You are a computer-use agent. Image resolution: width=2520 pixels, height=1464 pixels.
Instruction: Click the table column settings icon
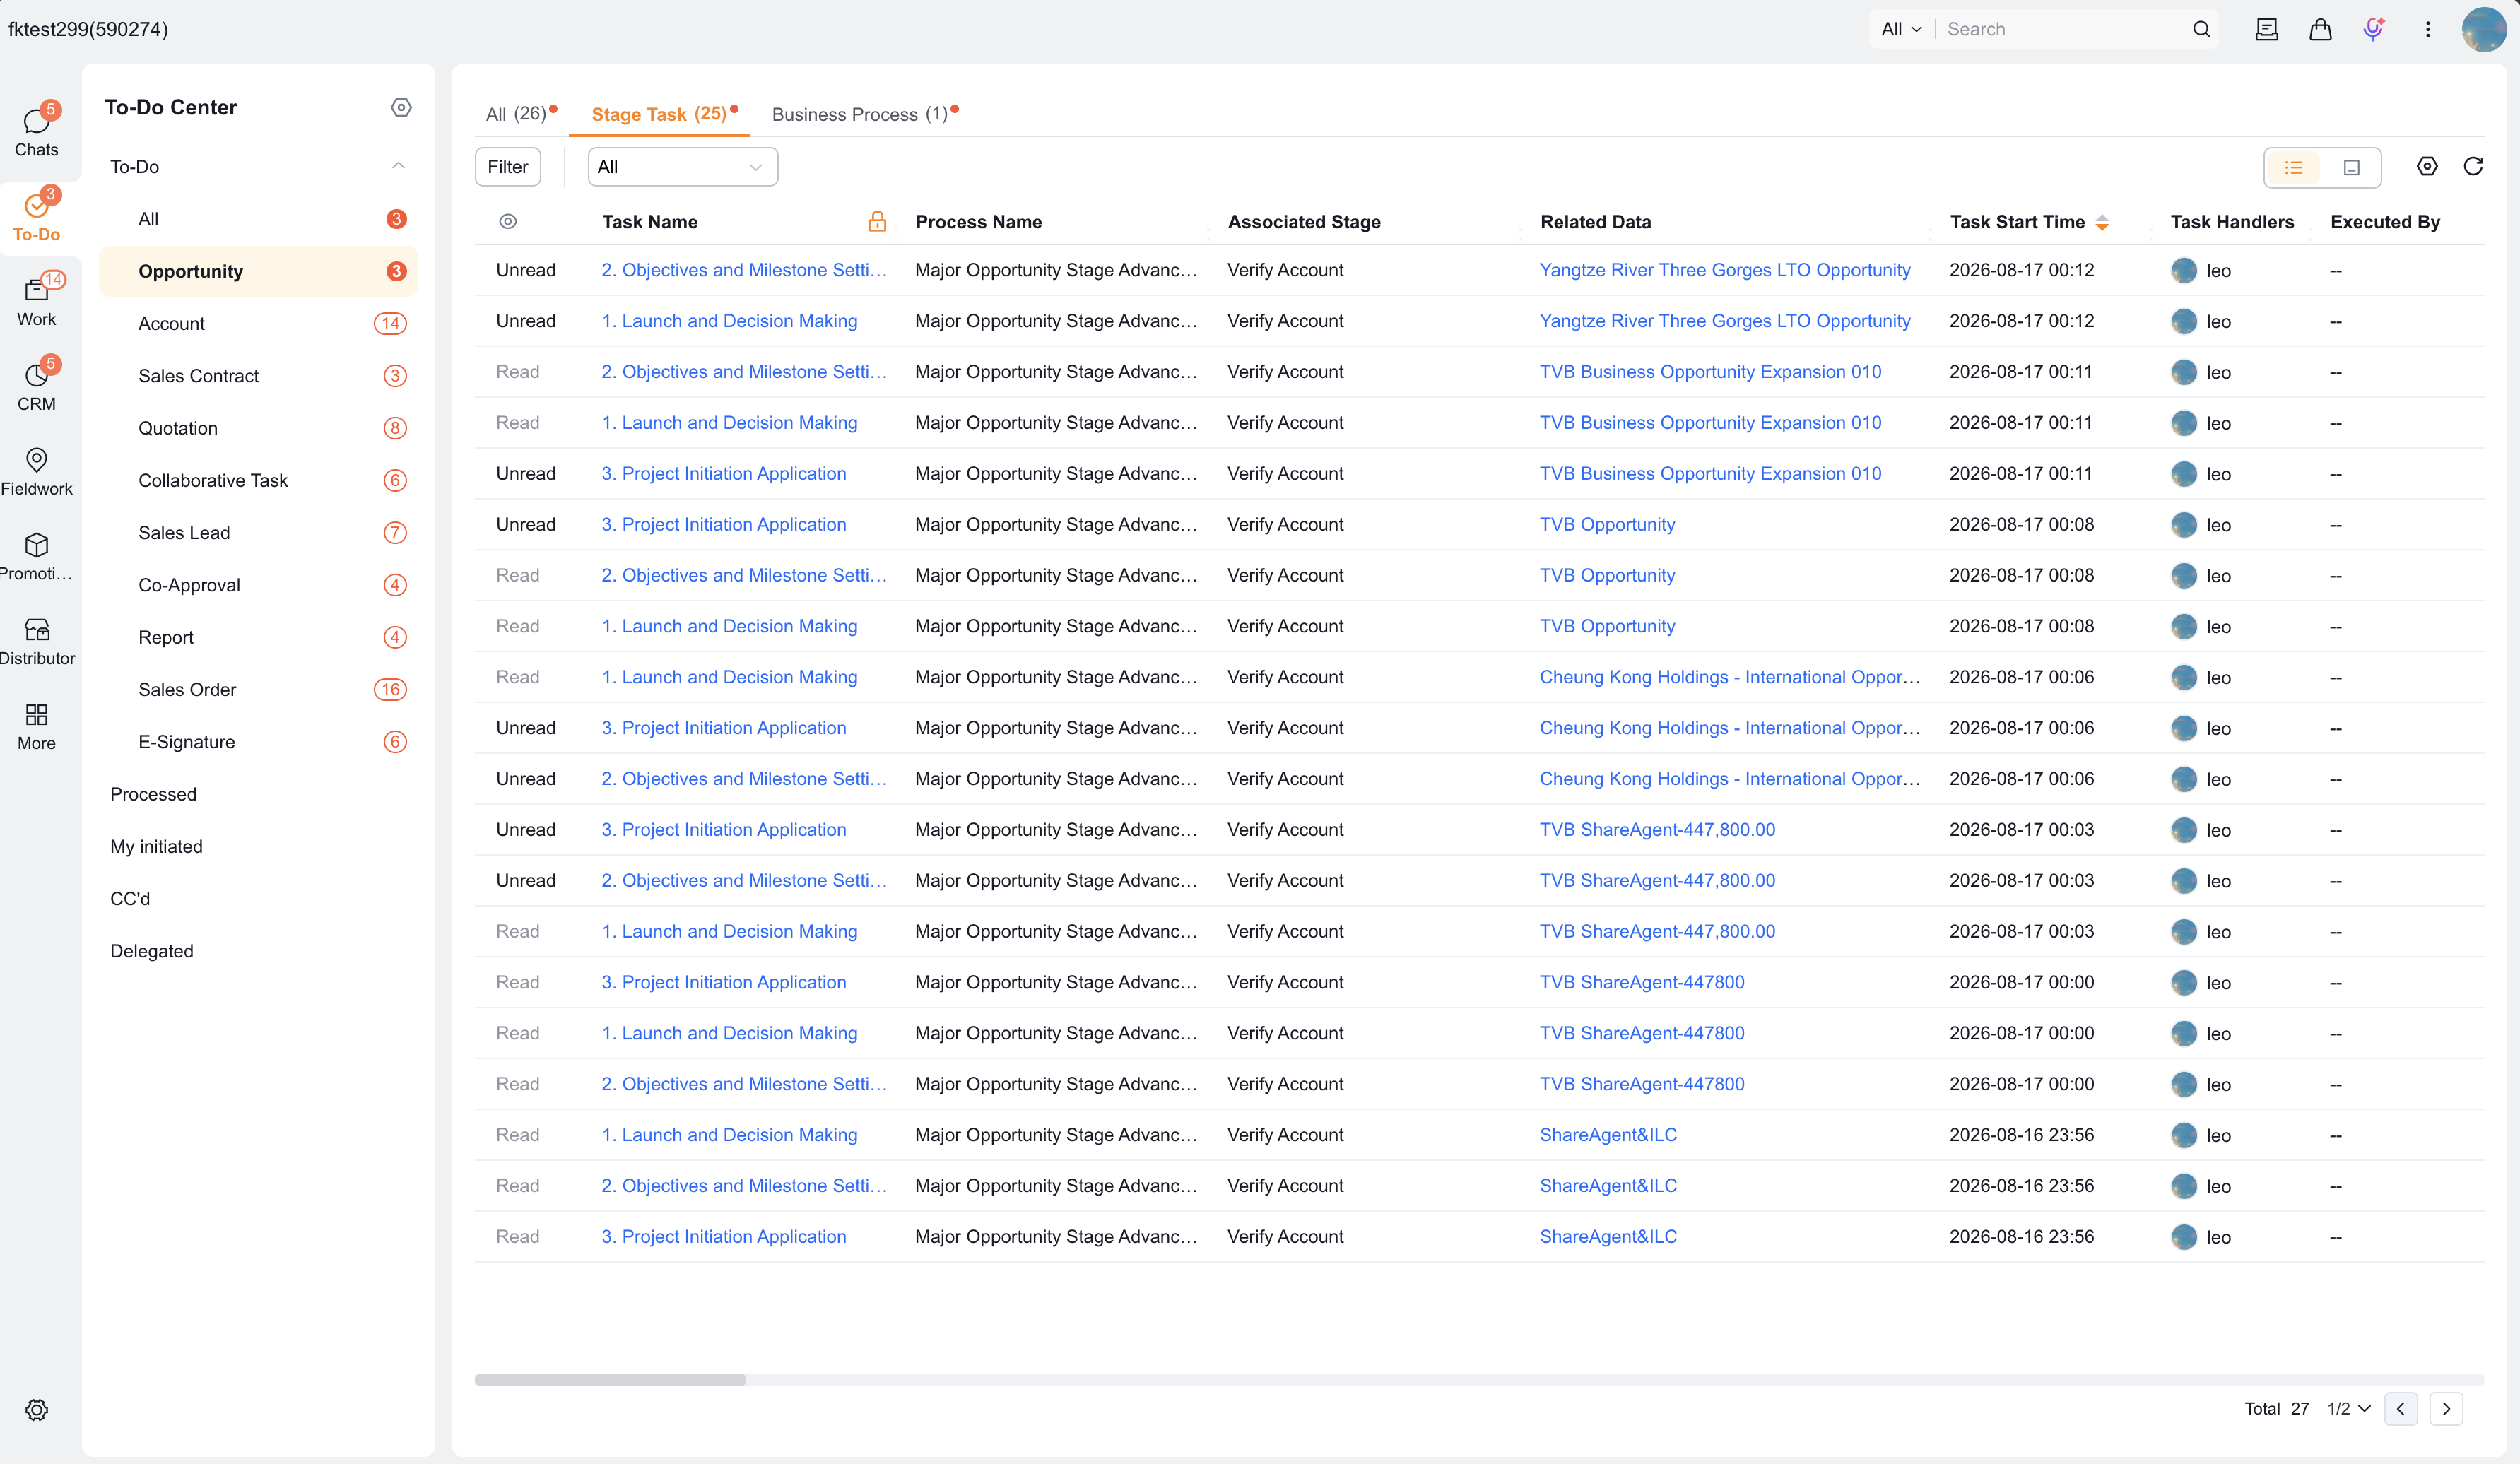tap(2427, 167)
